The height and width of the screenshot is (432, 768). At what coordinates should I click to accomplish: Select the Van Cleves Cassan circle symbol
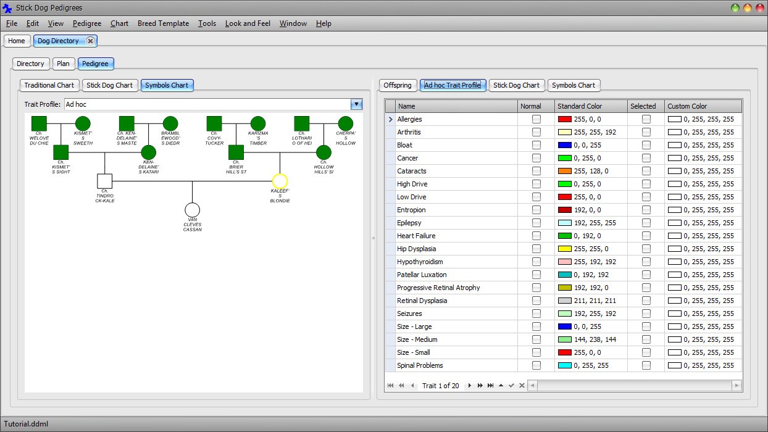point(192,210)
